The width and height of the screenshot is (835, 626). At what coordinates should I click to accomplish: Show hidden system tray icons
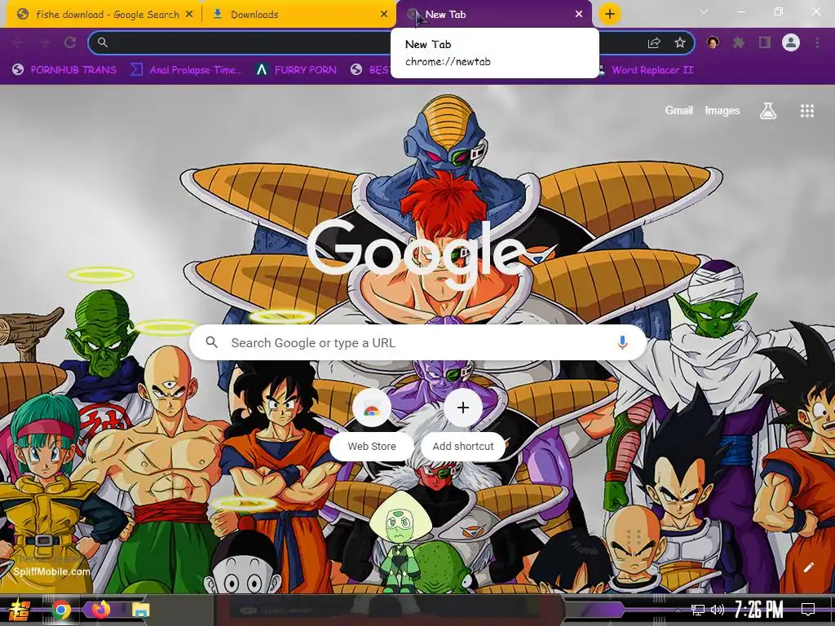[678, 610]
